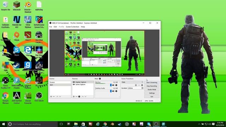Adjust Duration value with the spinner arrows

(x=142, y=88)
